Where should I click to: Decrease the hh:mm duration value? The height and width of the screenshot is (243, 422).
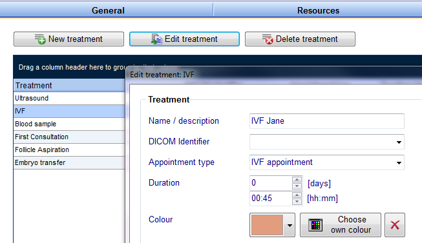(297, 202)
